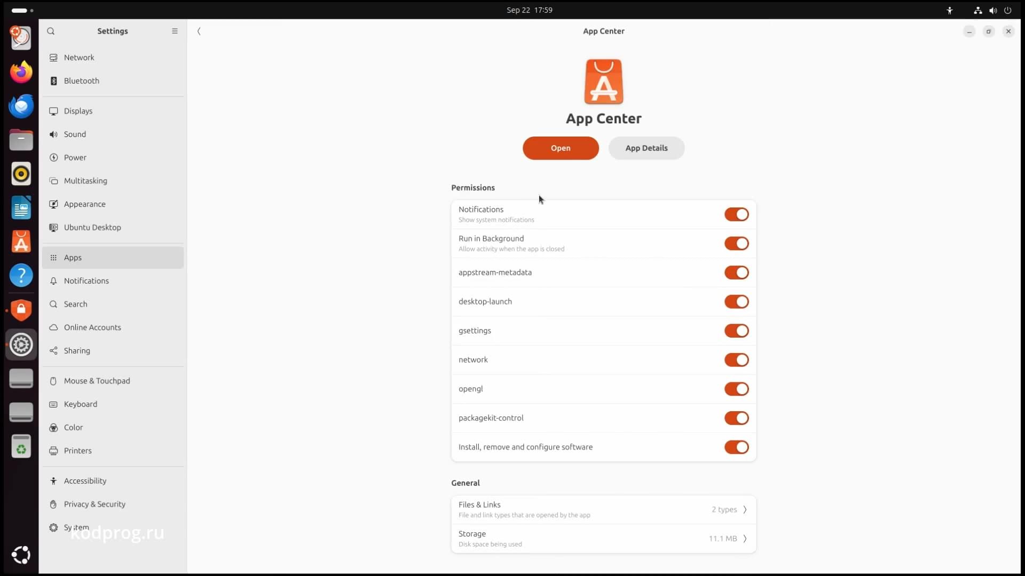Launch Rhythmbox from the dock
Image resolution: width=1025 pixels, height=576 pixels.
(21, 174)
